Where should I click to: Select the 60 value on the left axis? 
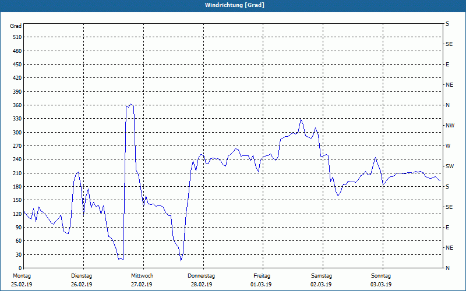(19, 241)
